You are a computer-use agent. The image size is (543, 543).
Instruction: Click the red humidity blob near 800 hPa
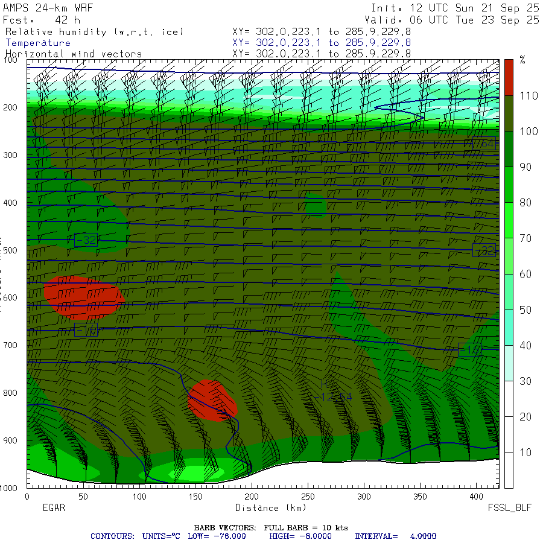click(x=212, y=401)
